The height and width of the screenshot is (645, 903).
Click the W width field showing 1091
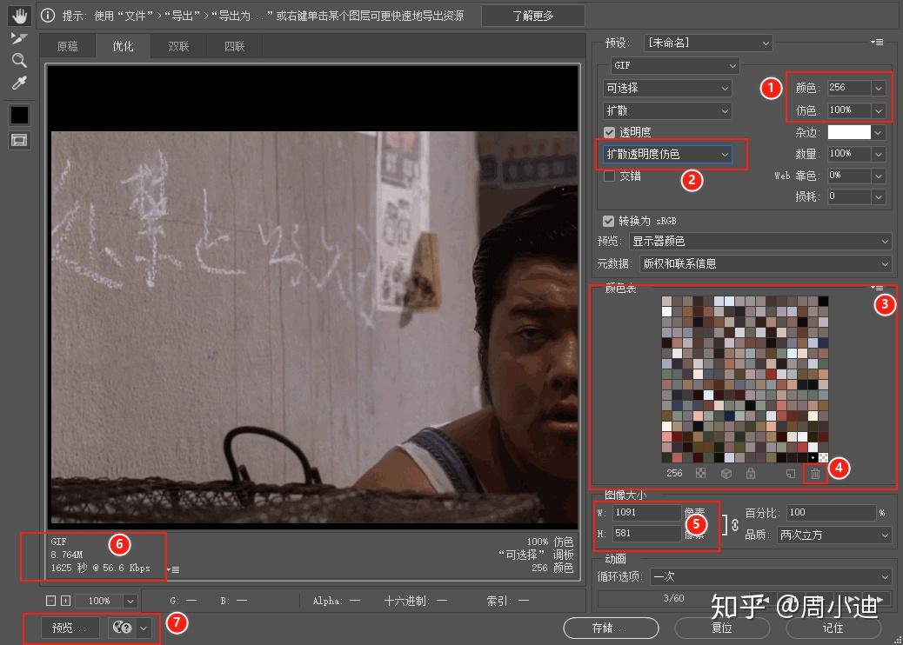[646, 513]
